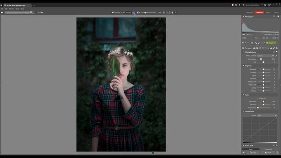Select the Advanced tab in Color Shift
281x158 pixels.
click(268, 149)
